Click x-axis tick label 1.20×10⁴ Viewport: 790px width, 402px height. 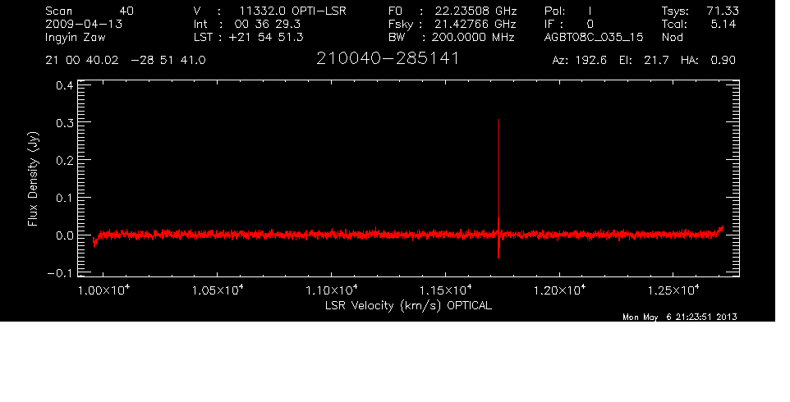559,290
